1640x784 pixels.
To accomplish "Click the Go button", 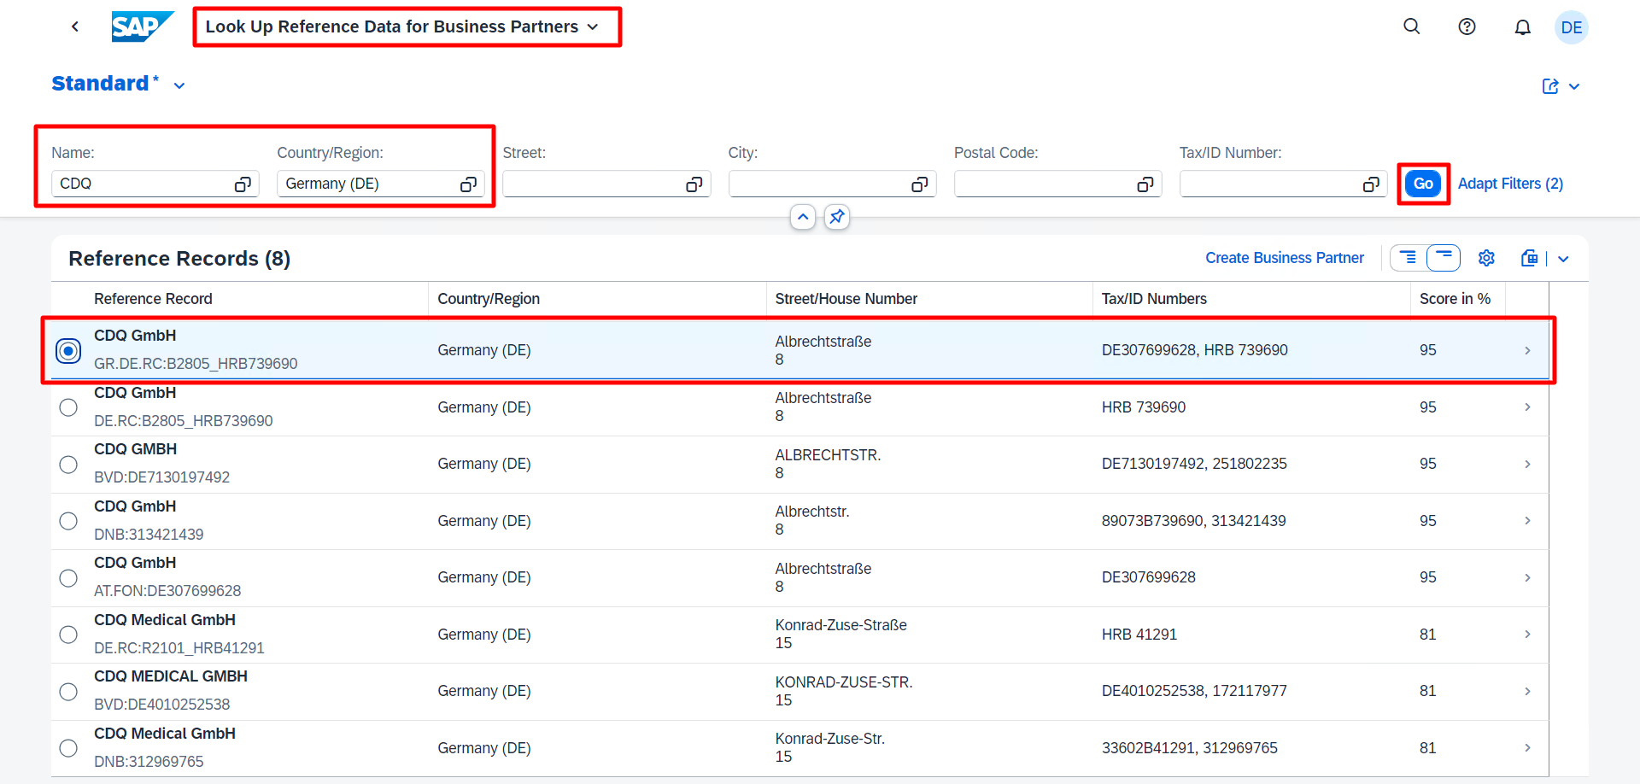I will point(1423,184).
